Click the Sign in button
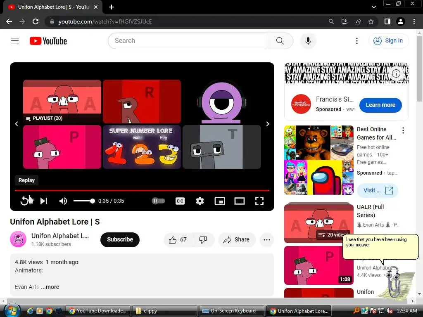The image size is (423, 317). point(388,41)
